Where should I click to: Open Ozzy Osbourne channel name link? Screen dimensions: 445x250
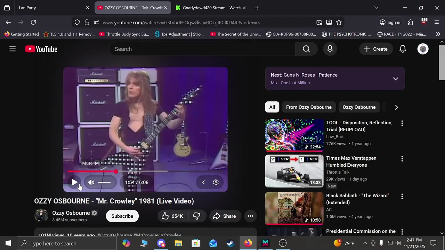coord(71,213)
